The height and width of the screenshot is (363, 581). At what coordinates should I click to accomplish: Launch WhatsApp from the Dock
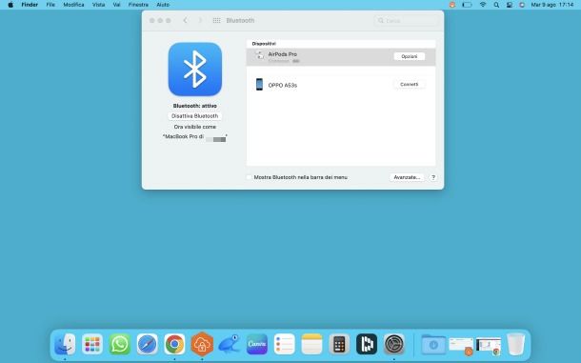click(120, 344)
